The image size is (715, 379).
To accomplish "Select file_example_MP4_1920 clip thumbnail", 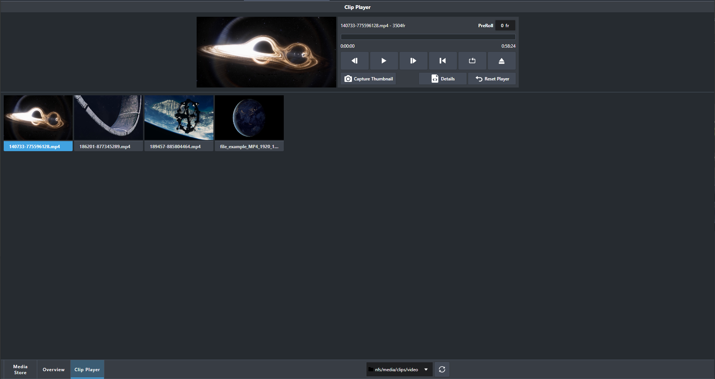I will pos(249,118).
